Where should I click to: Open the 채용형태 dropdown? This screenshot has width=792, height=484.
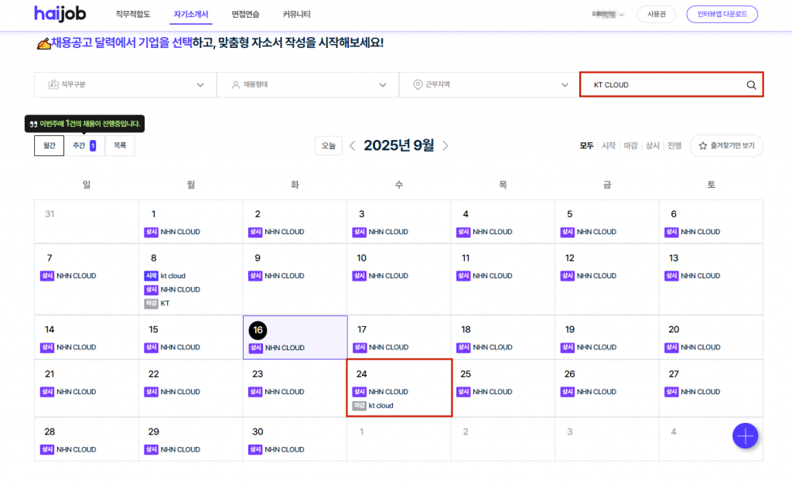coord(308,85)
